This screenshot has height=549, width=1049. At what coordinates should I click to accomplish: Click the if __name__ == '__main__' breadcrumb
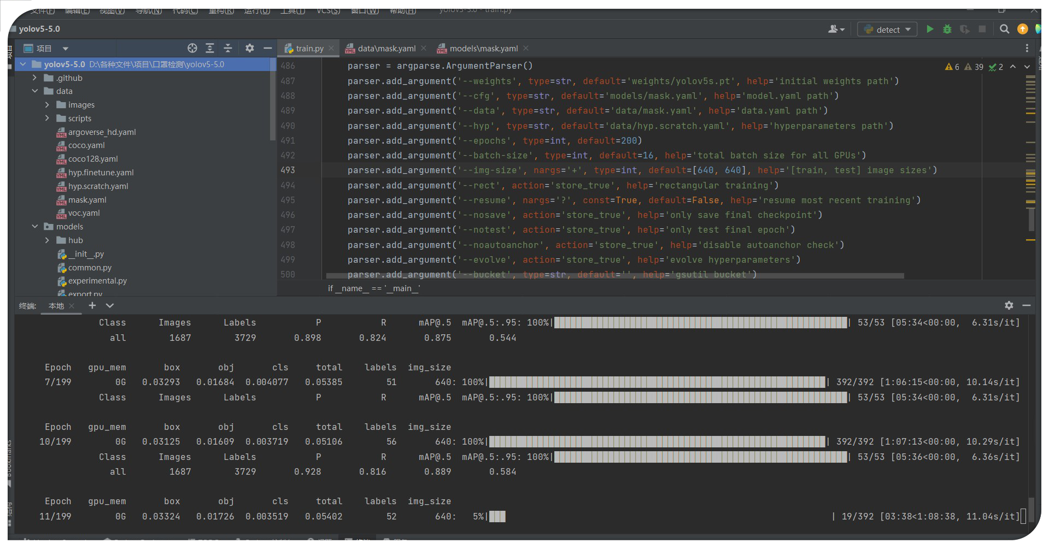374,288
